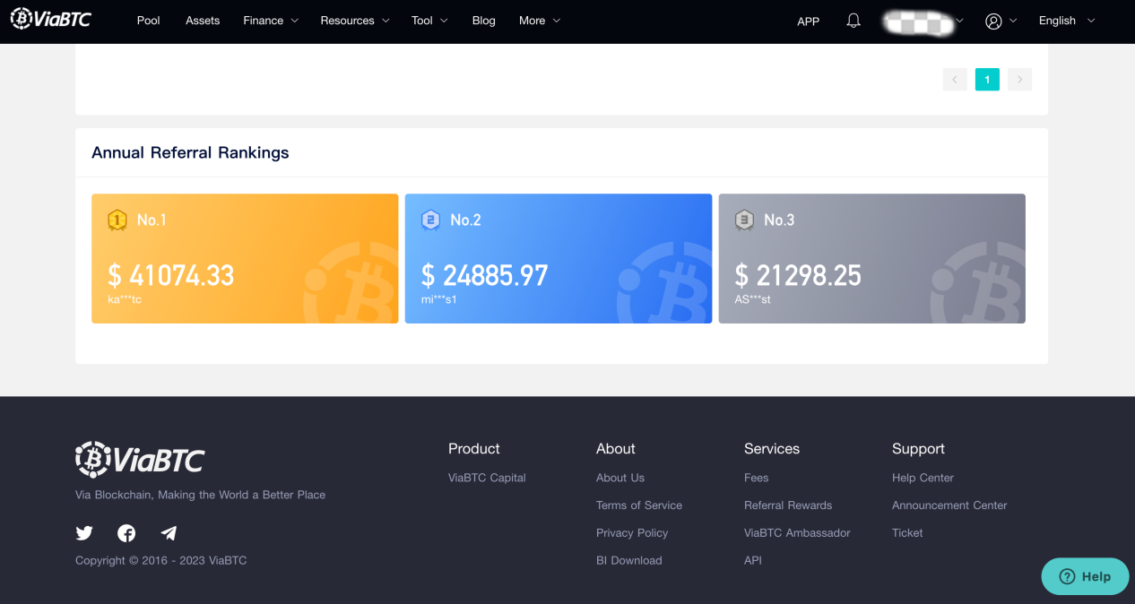Expand the Resources dropdown menu
The width and height of the screenshot is (1135, 604).
[x=354, y=21]
